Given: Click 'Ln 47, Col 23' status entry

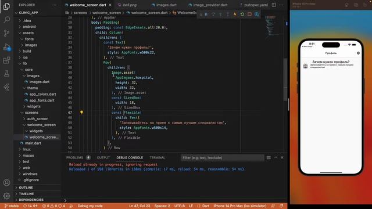Looking at the screenshot, I should (x=139, y=206).
